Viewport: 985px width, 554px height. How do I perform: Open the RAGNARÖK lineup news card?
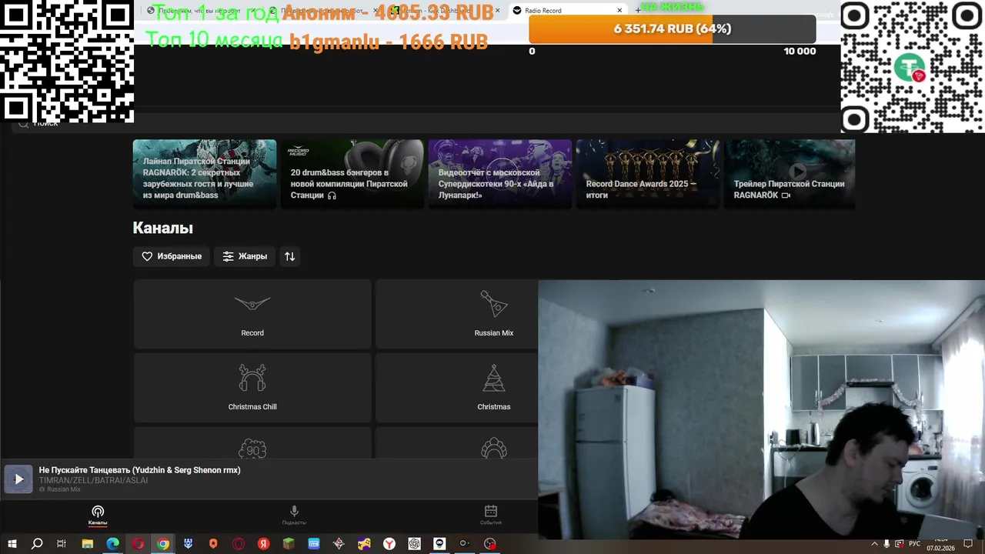[205, 174]
